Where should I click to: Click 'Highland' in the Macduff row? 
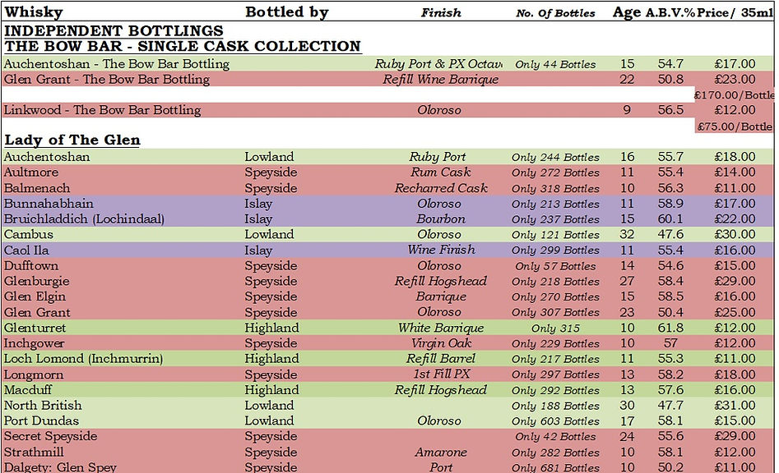click(271, 390)
